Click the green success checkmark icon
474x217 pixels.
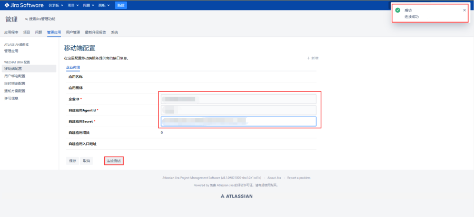[x=398, y=10]
